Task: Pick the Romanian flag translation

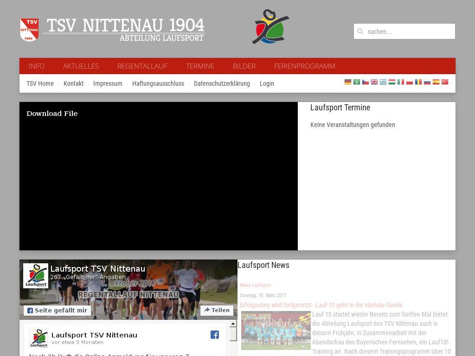Action: click(418, 82)
